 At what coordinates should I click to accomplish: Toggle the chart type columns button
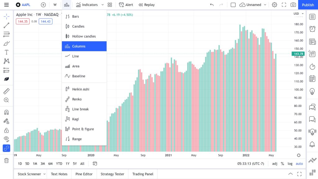coord(67,5)
